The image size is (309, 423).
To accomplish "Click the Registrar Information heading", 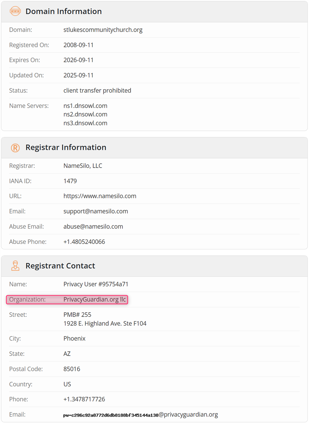I will pyautogui.click(x=66, y=147).
